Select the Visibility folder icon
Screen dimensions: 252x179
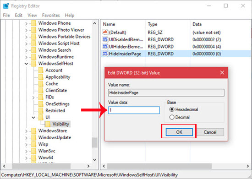pos(48,124)
